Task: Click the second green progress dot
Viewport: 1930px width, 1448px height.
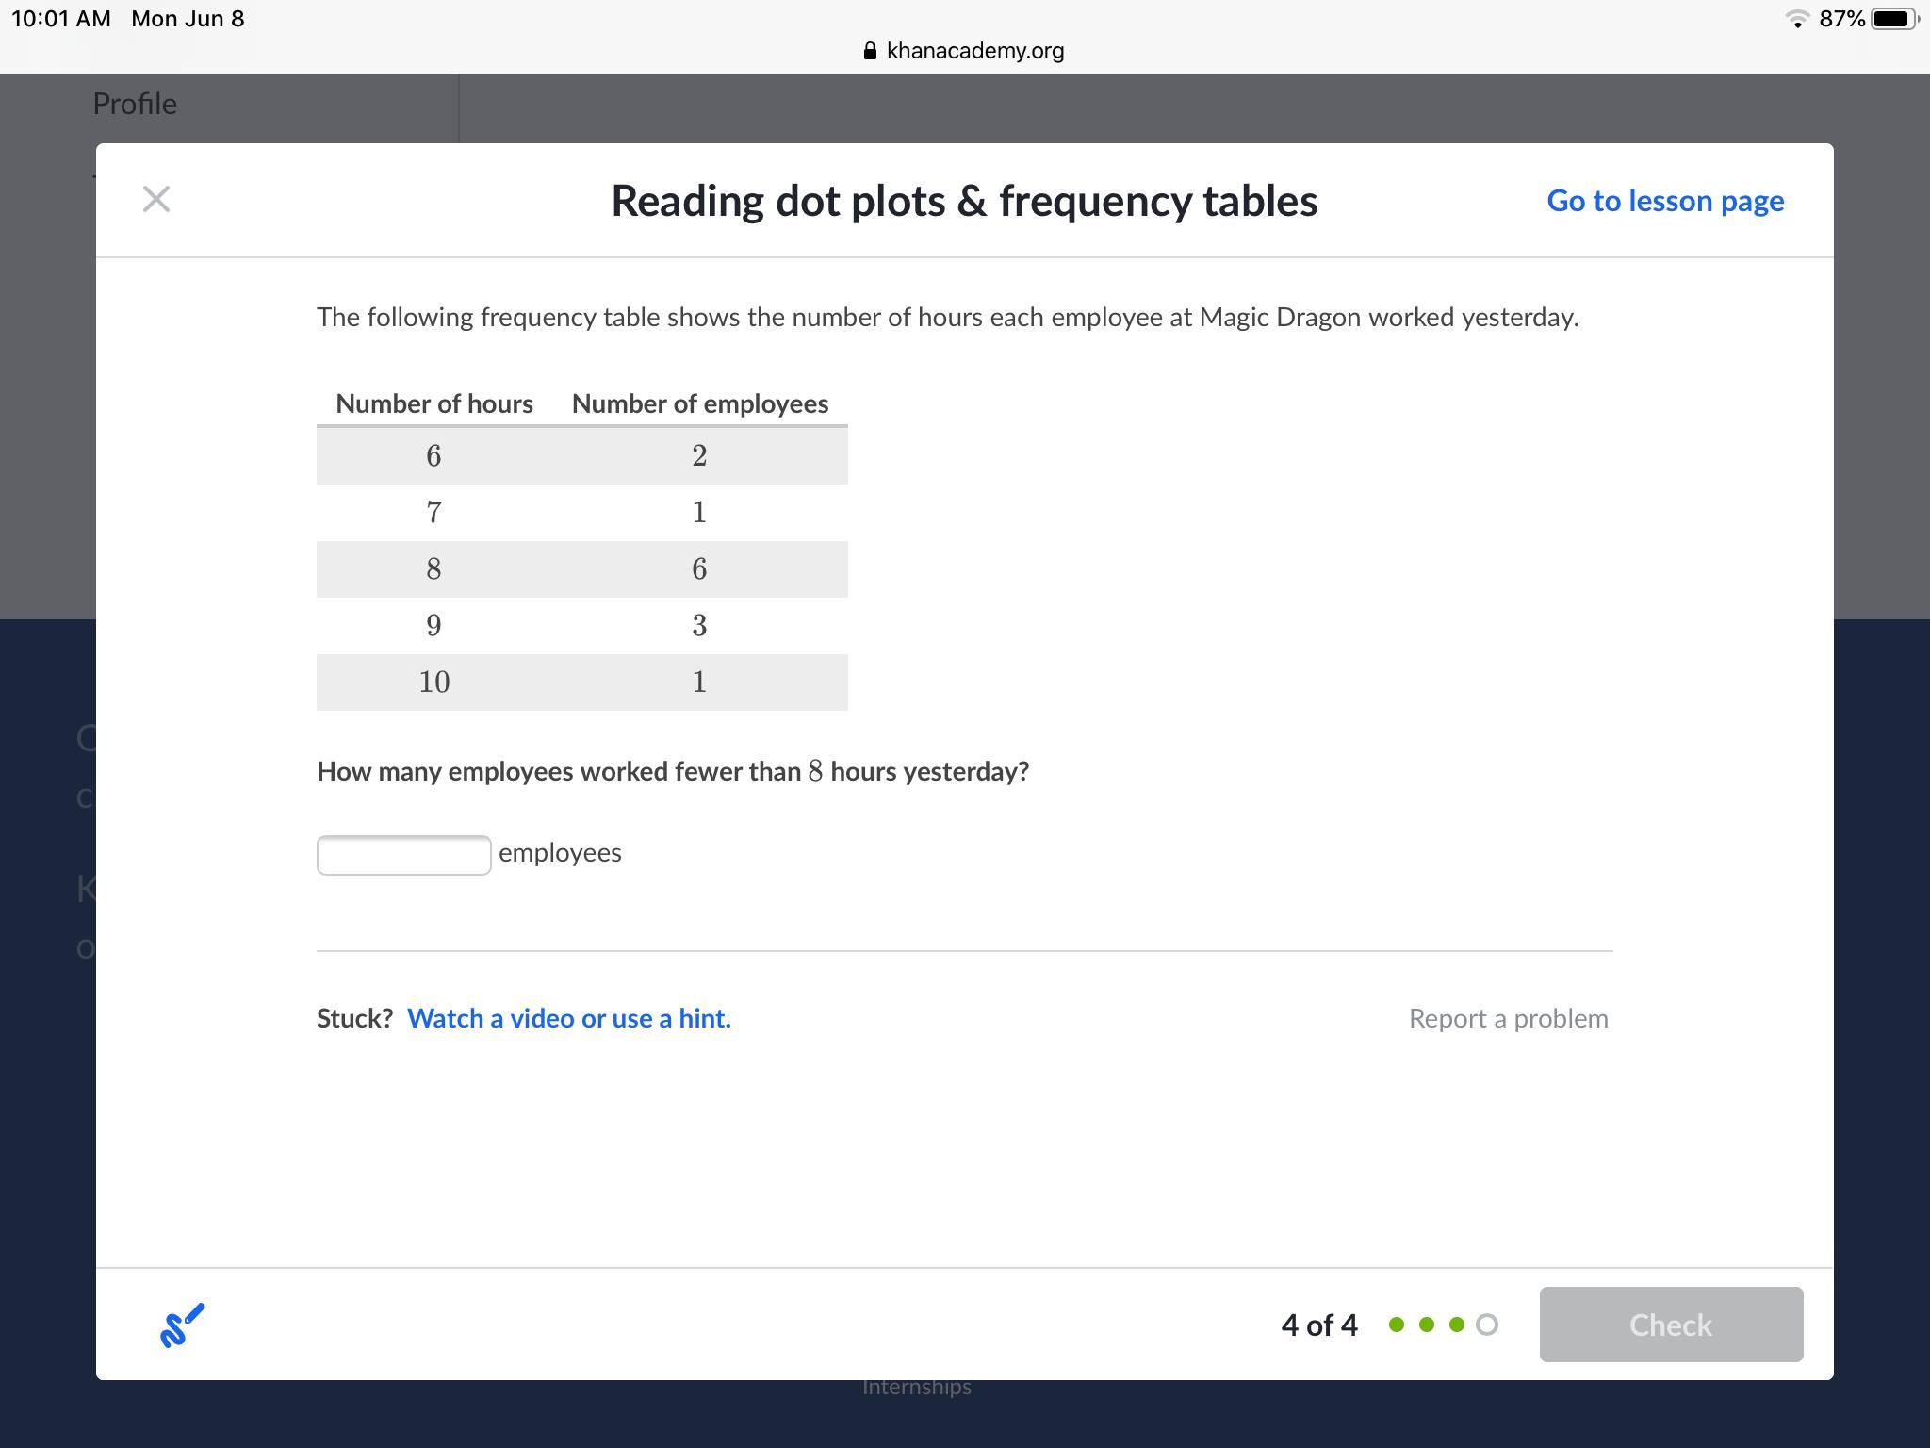Action: point(1427,1325)
